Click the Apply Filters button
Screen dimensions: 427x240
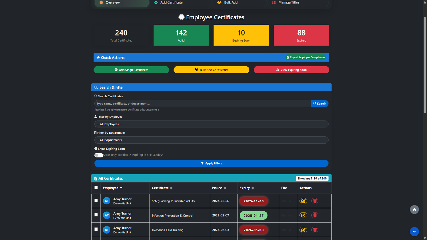(211, 163)
